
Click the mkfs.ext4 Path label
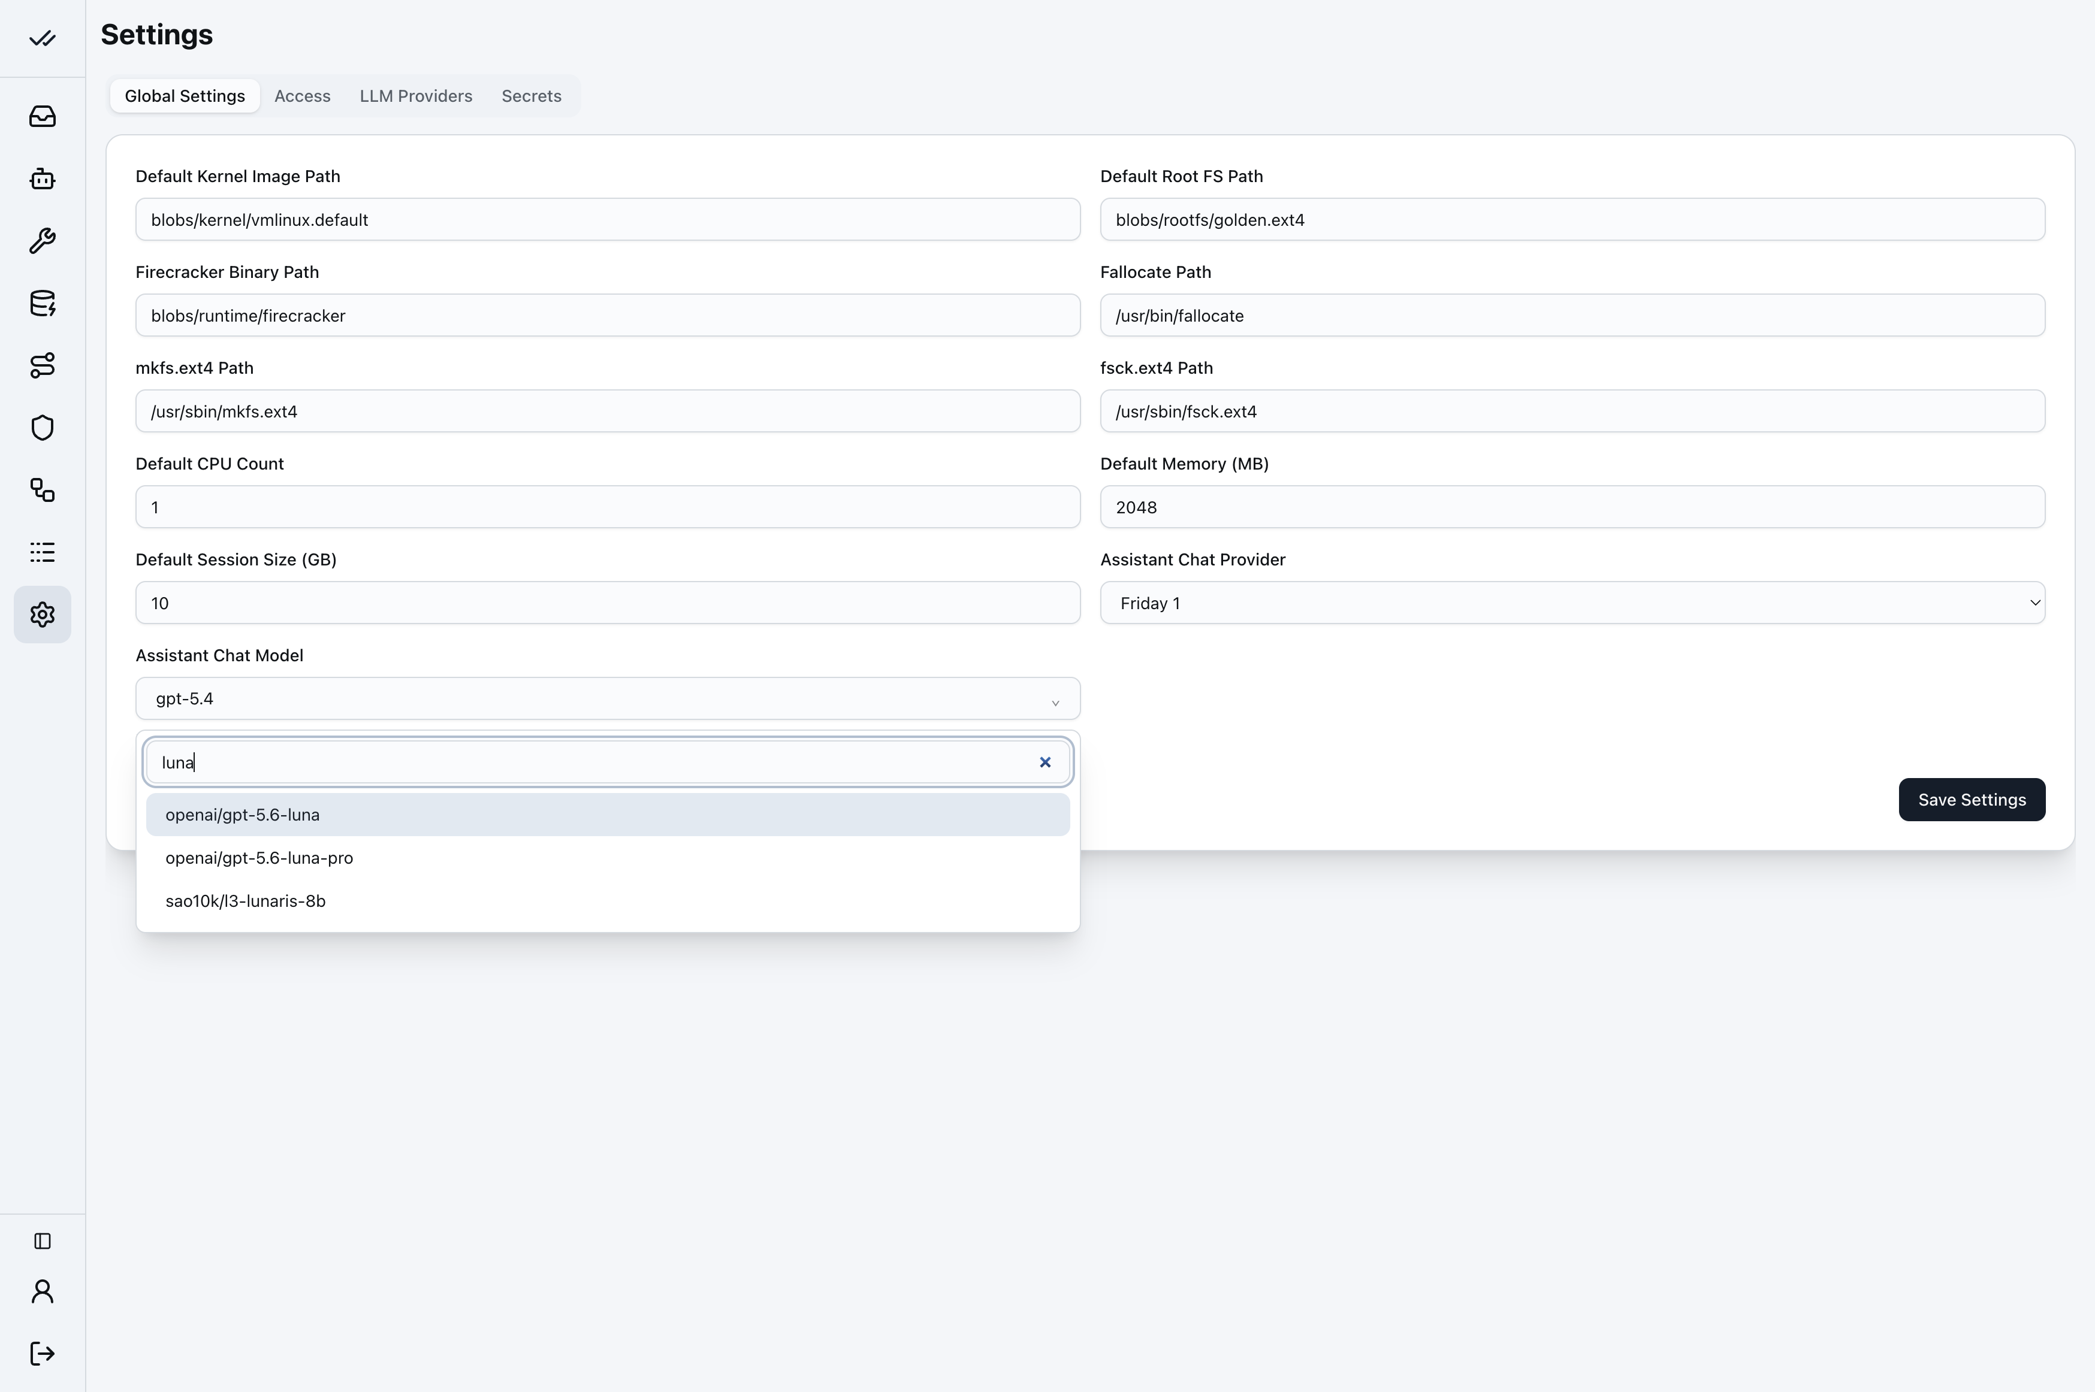(x=195, y=368)
